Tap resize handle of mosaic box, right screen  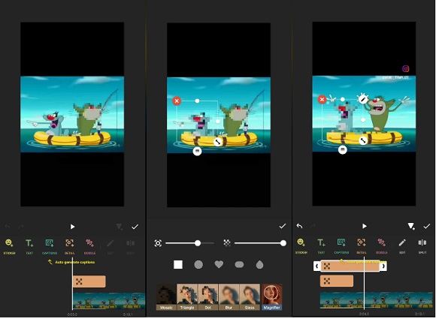click(x=362, y=141)
